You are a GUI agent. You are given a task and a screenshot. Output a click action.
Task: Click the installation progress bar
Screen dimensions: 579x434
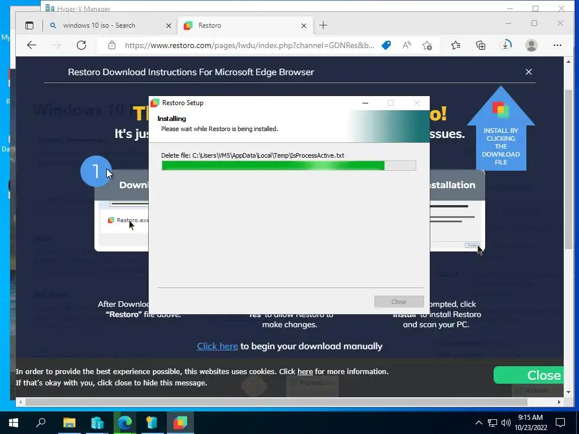[x=289, y=166]
